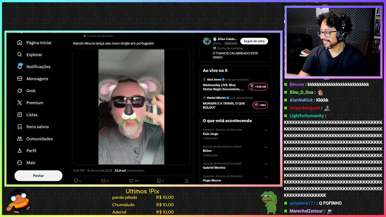The width and height of the screenshot is (386, 217).
Task: Click the Alex Jones small avatar
Action: tap(204, 80)
